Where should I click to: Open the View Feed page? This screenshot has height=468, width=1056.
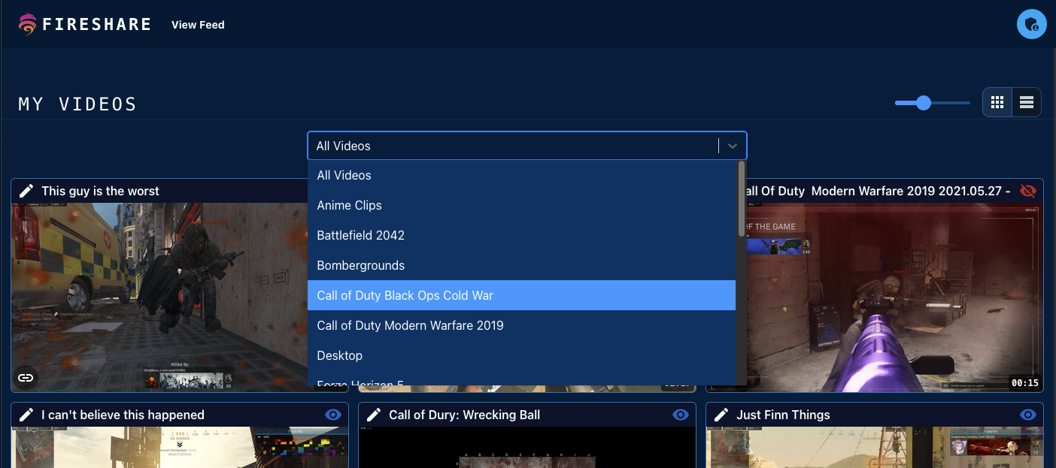198,25
